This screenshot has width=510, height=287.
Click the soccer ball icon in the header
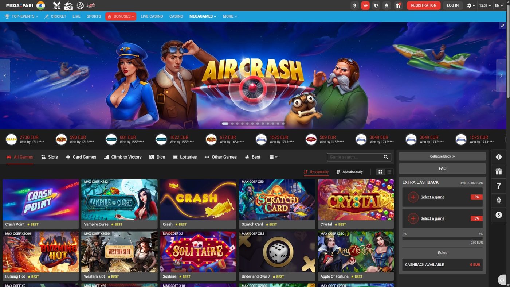pos(80,5)
